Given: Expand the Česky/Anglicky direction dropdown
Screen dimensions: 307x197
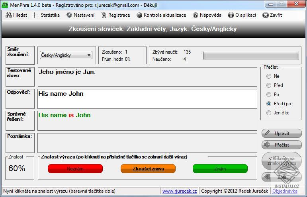Looking at the screenshot, I should (x=66, y=55).
